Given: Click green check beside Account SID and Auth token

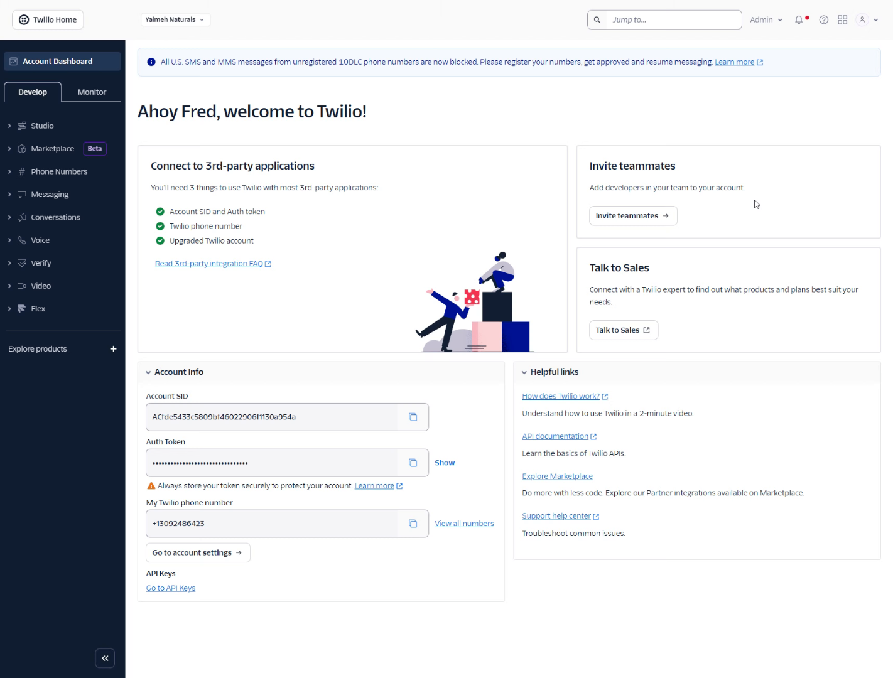Looking at the screenshot, I should click(x=160, y=212).
